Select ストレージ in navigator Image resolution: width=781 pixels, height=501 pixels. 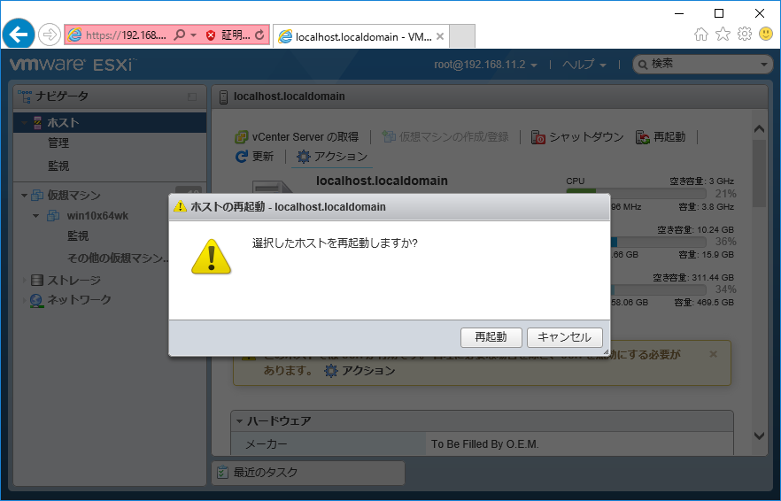click(x=73, y=281)
